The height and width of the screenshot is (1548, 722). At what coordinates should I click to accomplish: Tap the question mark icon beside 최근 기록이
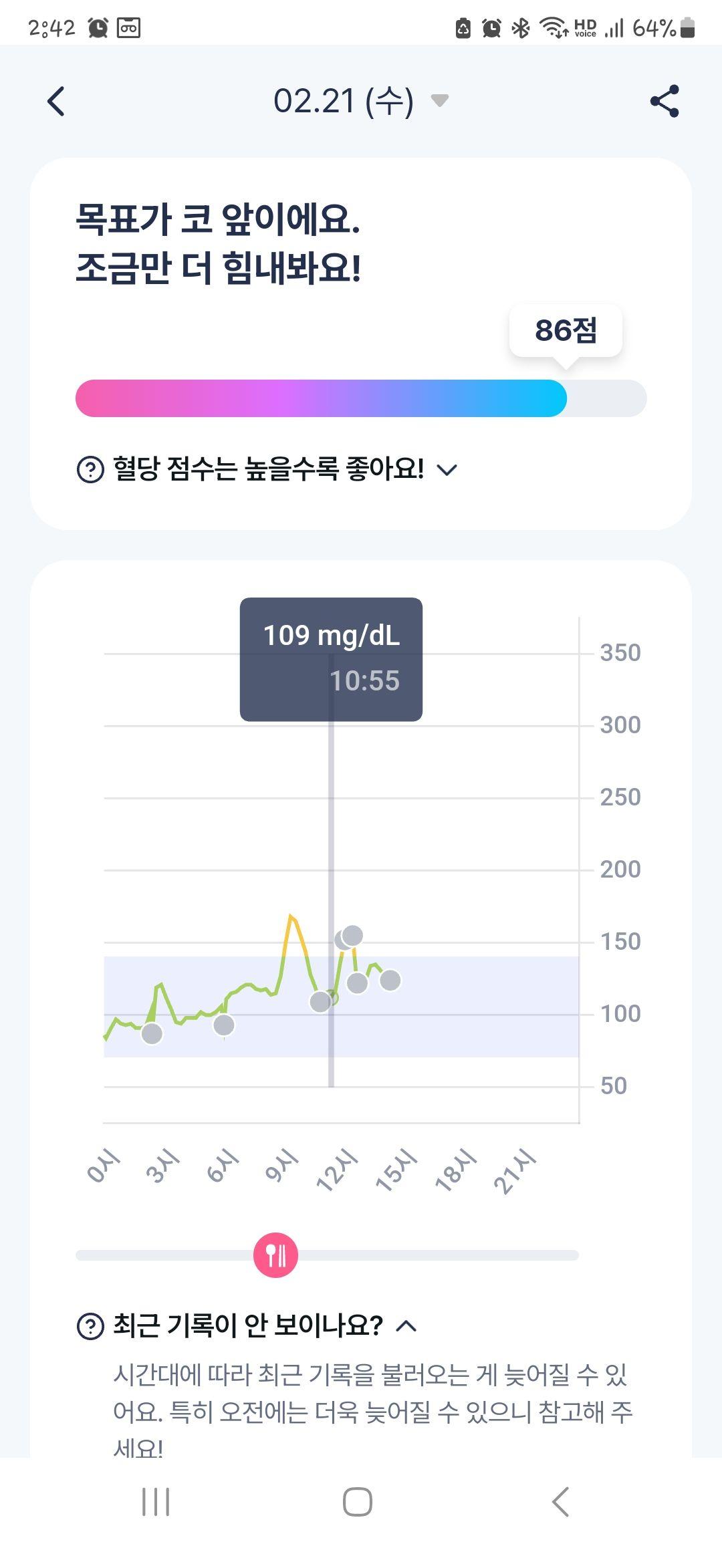90,1326
